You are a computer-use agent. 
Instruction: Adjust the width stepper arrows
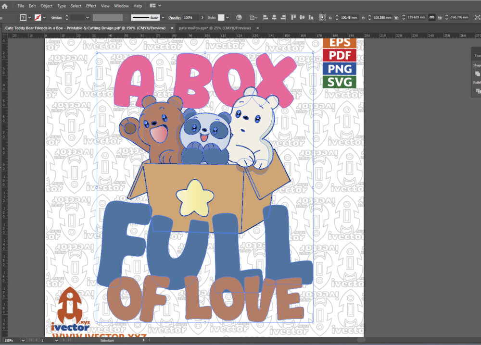pyautogui.click(x=404, y=18)
